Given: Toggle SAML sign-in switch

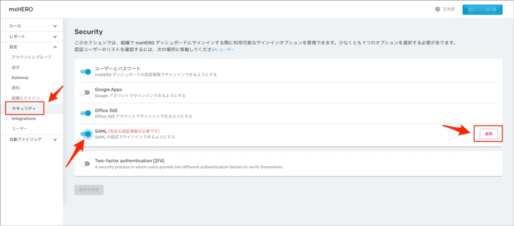Looking at the screenshot, I should (86, 134).
